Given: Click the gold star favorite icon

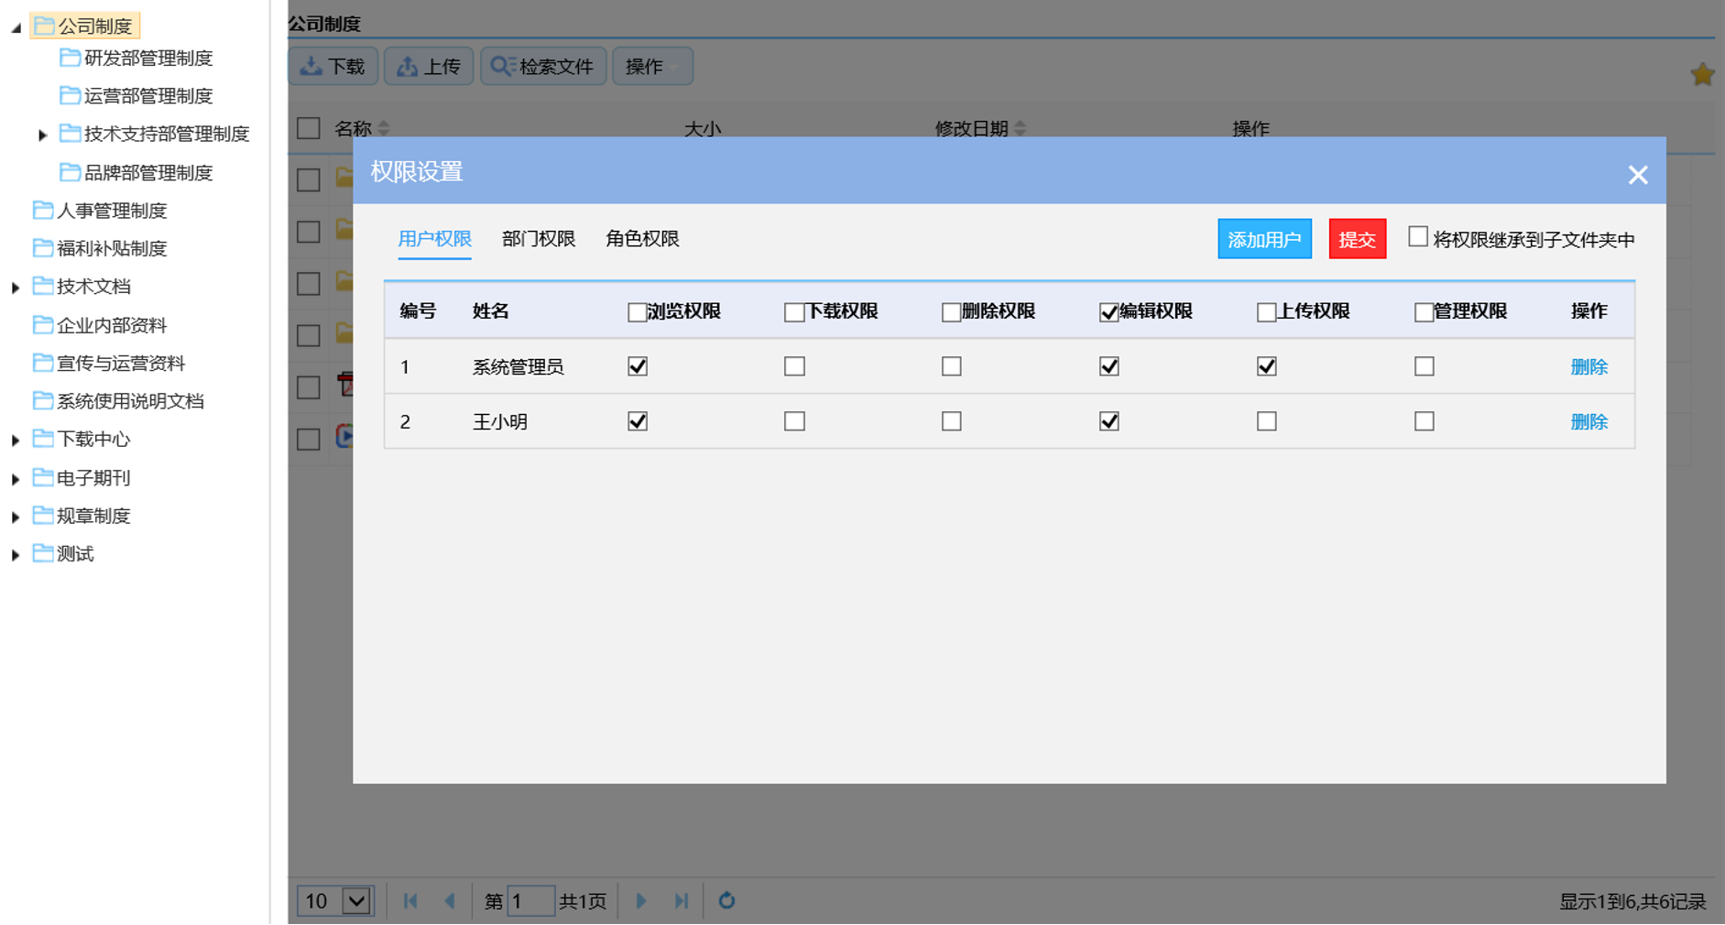Looking at the screenshot, I should click(x=1702, y=74).
